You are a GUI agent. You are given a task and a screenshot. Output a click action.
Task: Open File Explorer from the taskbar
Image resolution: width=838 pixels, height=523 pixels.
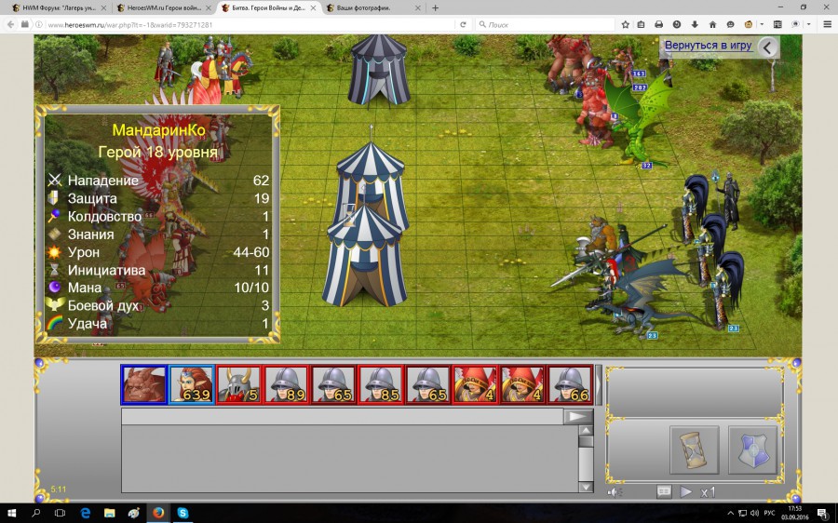pyautogui.click(x=110, y=513)
